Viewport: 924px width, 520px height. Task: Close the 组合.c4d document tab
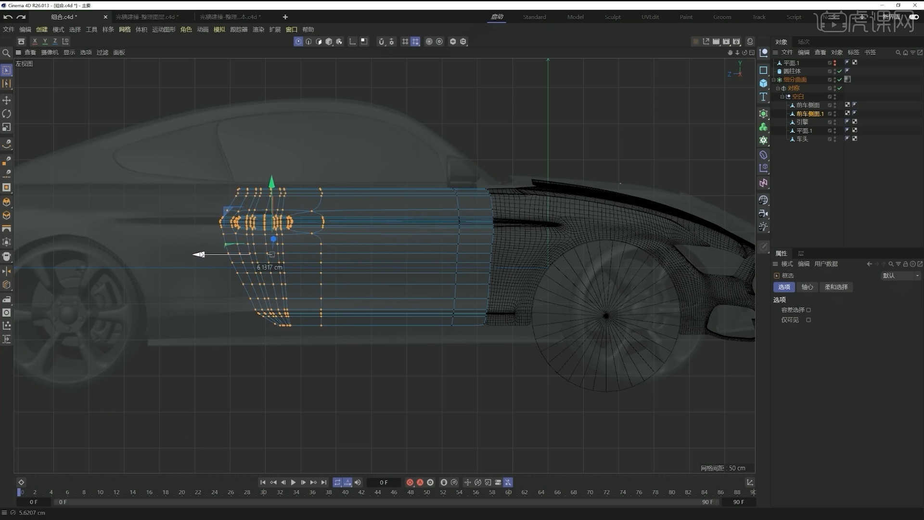click(105, 17)
